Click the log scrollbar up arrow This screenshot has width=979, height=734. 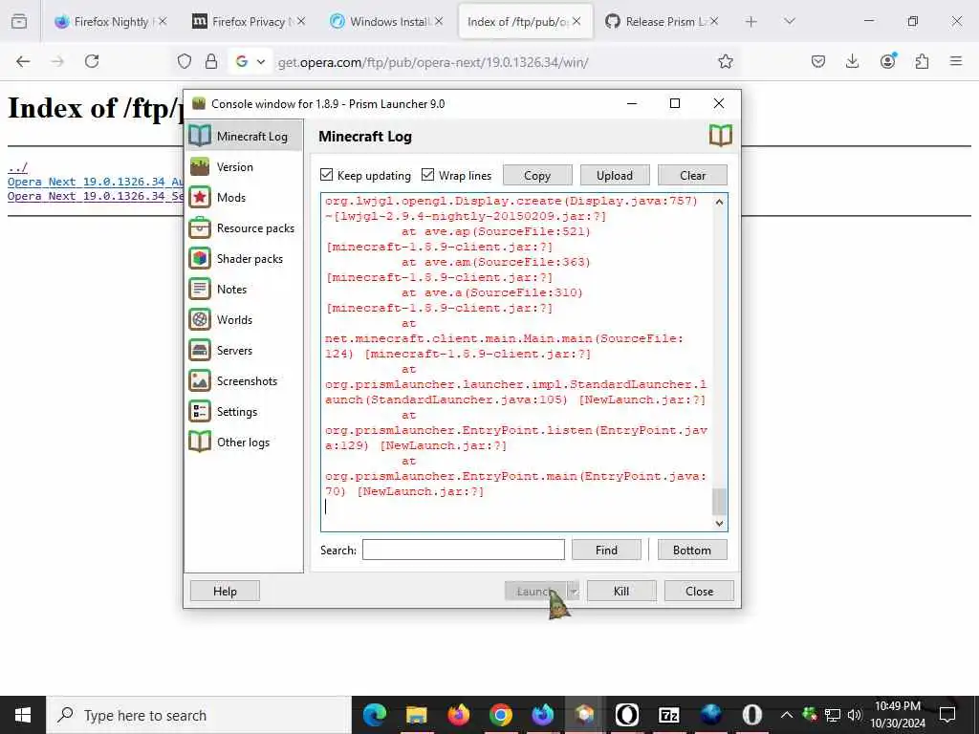(719, 202)
